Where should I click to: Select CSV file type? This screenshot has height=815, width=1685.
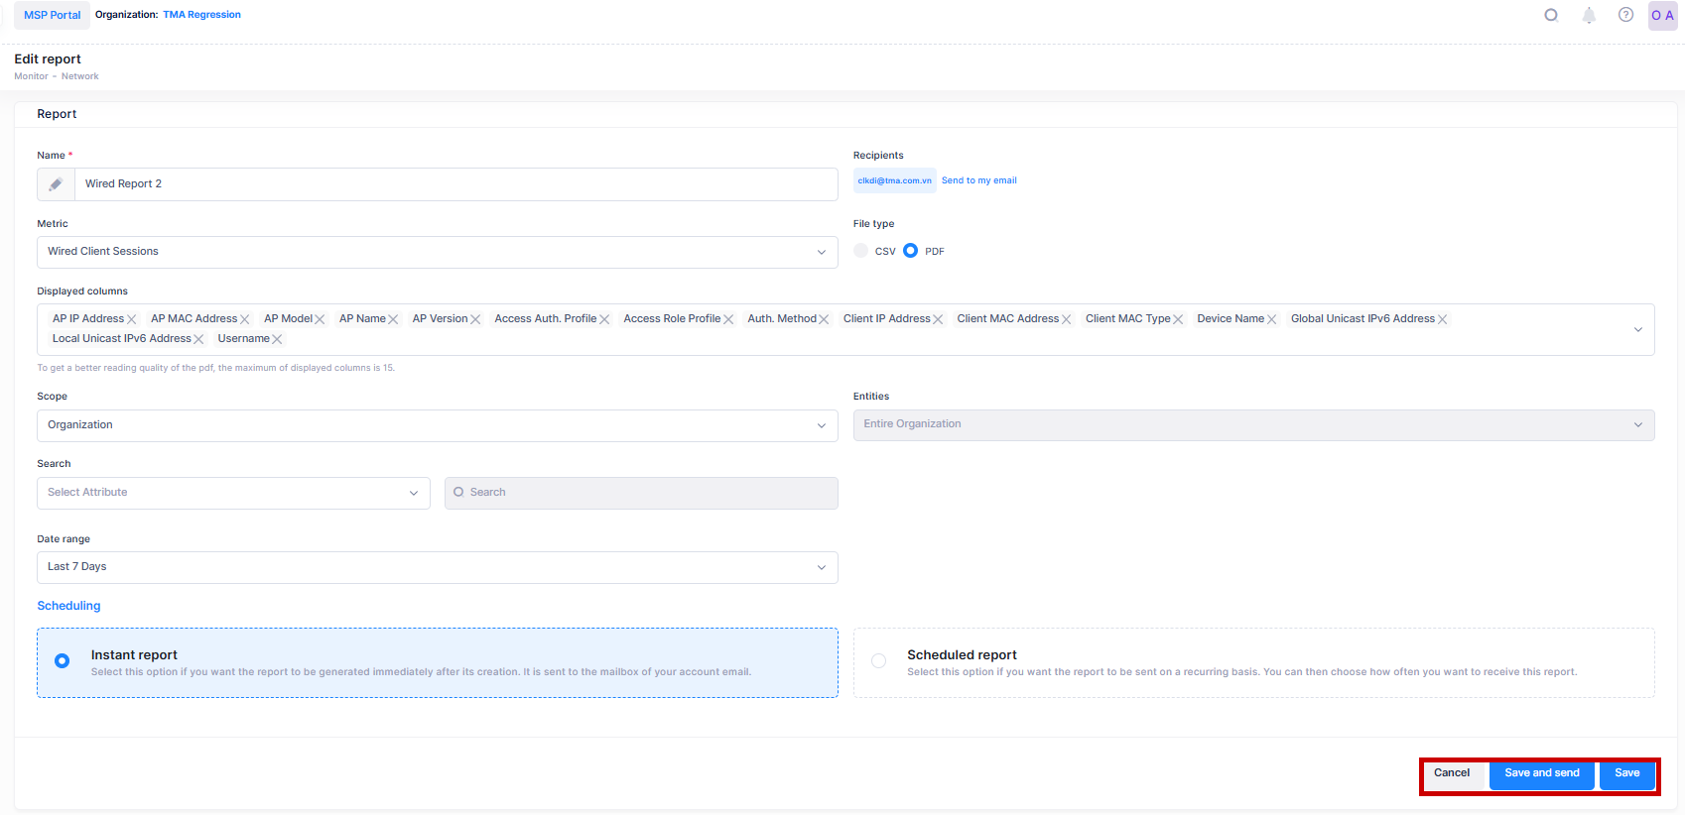tap(861, 251)
